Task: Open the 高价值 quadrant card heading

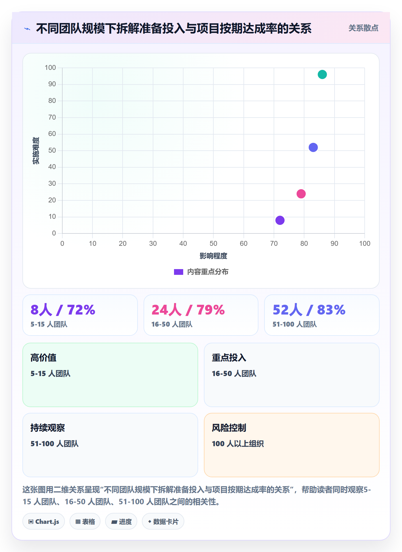Action: pyautogui.click(x=43, y=358)
